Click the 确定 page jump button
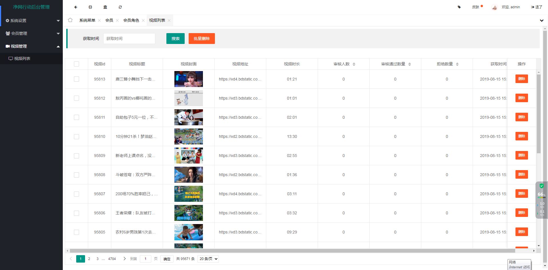 point(167,259)
